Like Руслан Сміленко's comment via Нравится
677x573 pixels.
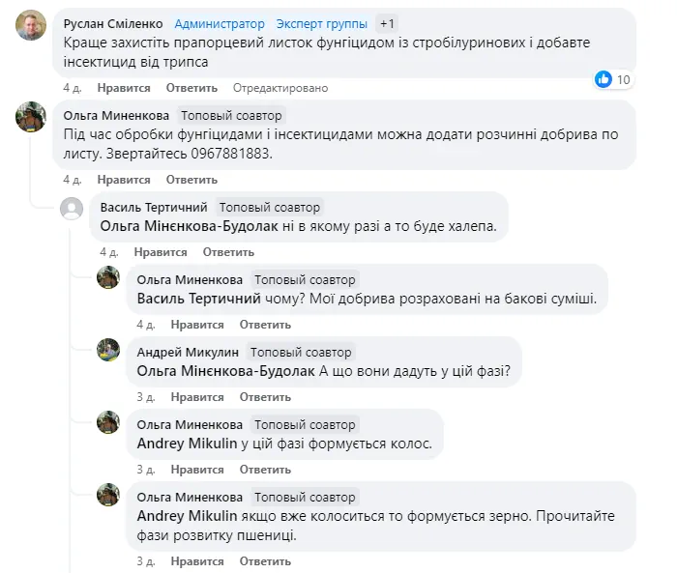[124, 88]
